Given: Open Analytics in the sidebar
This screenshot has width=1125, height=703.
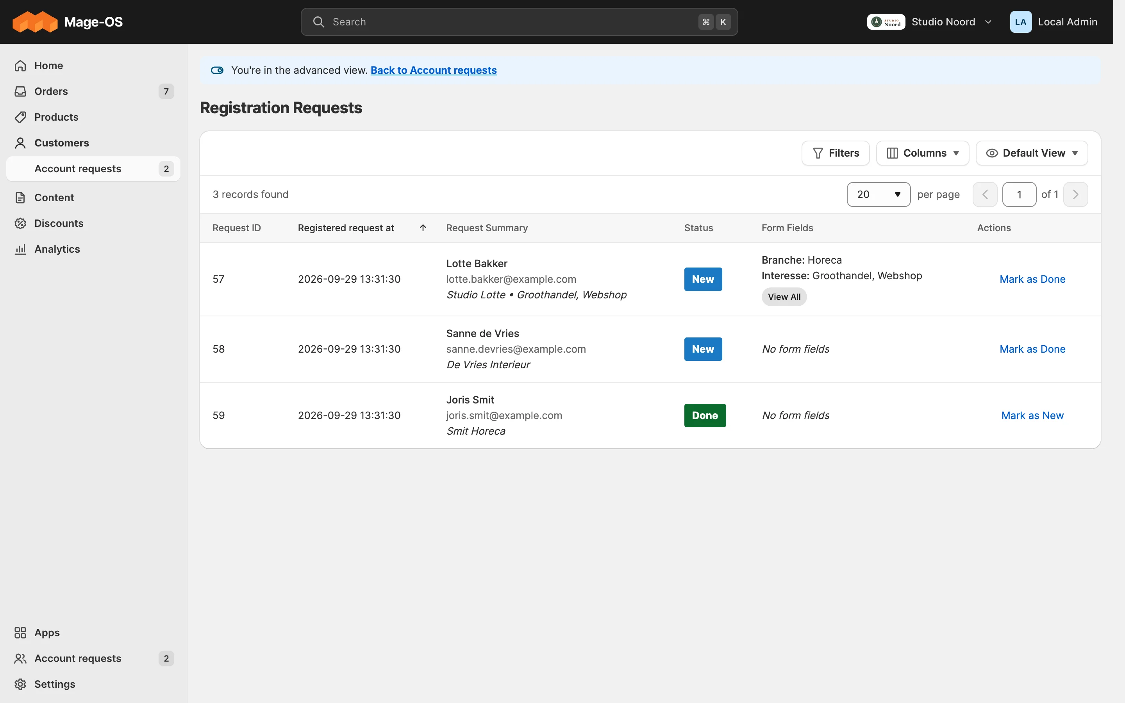Looking at the screenshot, I should coord(93,249).
